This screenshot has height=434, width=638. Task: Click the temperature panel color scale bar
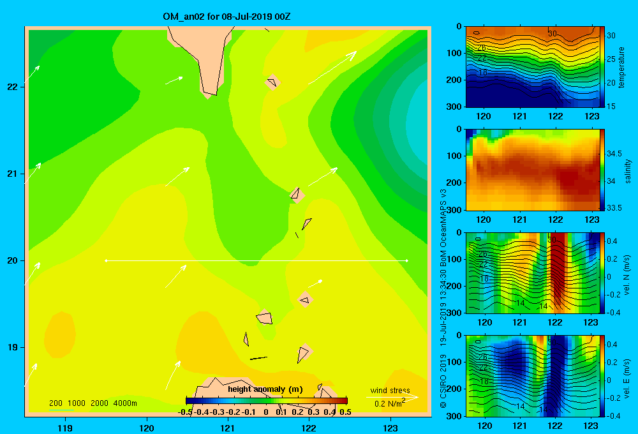pyautogui.click(x=602, y=67)
